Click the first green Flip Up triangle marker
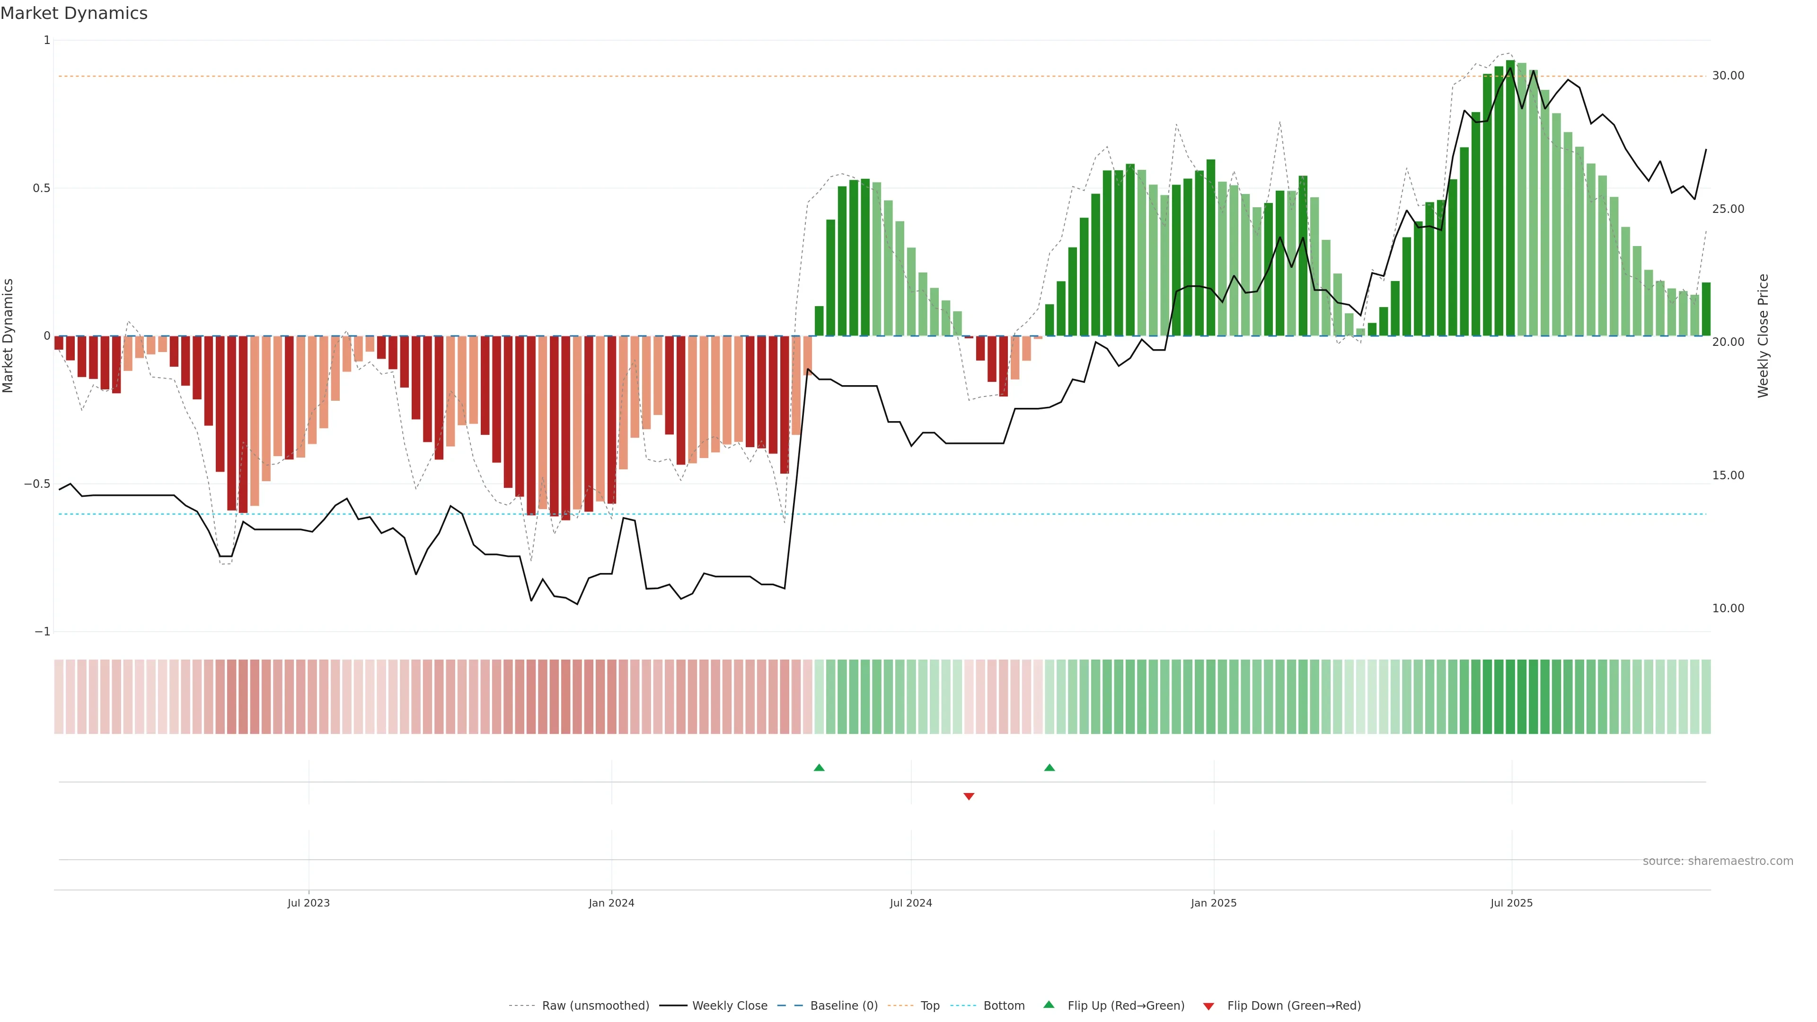Image resolution: width=1817 pixels, height=1022 pixels. (x=819, y=767)
